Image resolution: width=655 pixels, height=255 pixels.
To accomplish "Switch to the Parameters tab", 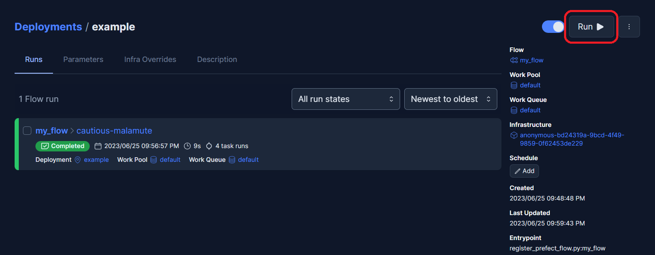I will 83,59.
